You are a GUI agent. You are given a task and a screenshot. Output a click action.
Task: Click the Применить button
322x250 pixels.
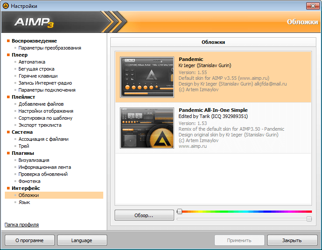click(239, 240)
